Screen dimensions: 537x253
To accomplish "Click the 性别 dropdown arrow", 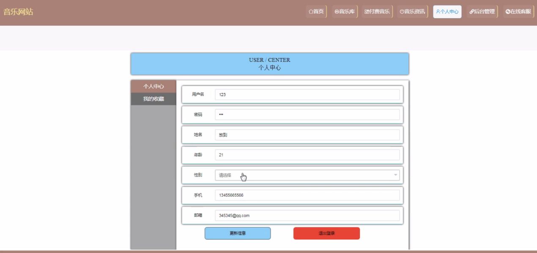I will [396, 175].
